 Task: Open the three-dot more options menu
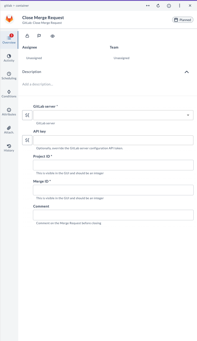[x=180, y=6]
